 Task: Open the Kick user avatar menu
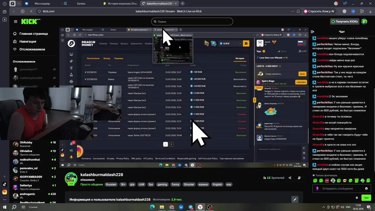364,21
